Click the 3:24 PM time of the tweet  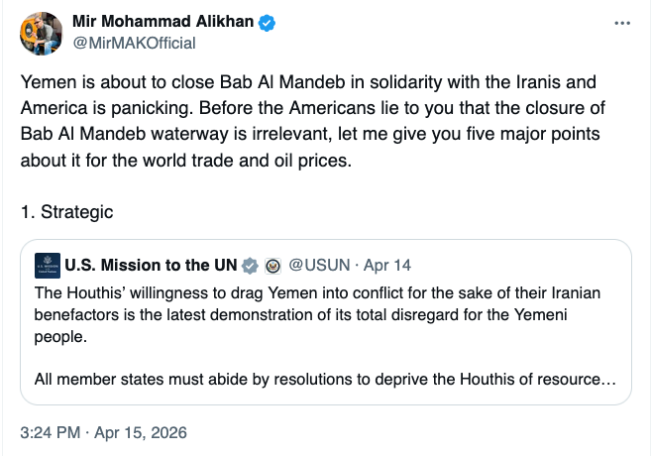(x=52, y=432)
